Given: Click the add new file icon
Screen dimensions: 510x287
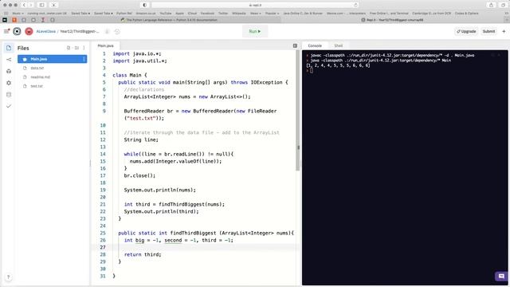Looking at the screenshot, I should pos(69,48).
